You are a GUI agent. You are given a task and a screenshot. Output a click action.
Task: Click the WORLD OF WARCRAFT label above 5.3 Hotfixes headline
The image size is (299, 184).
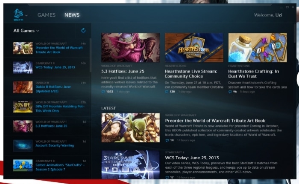[117, 66]
